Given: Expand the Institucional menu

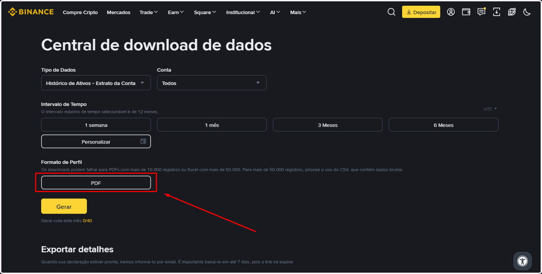Looking at the screenshot, I should click(x=243, y=12).
